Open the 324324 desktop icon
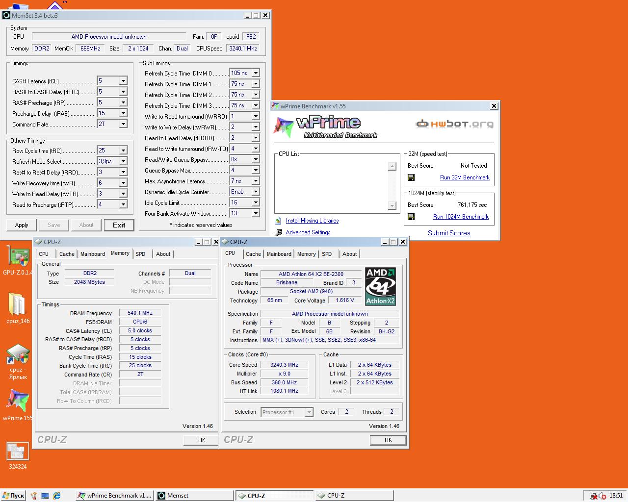Viewport: 628px width, 502px height. [x=18, y=456]
